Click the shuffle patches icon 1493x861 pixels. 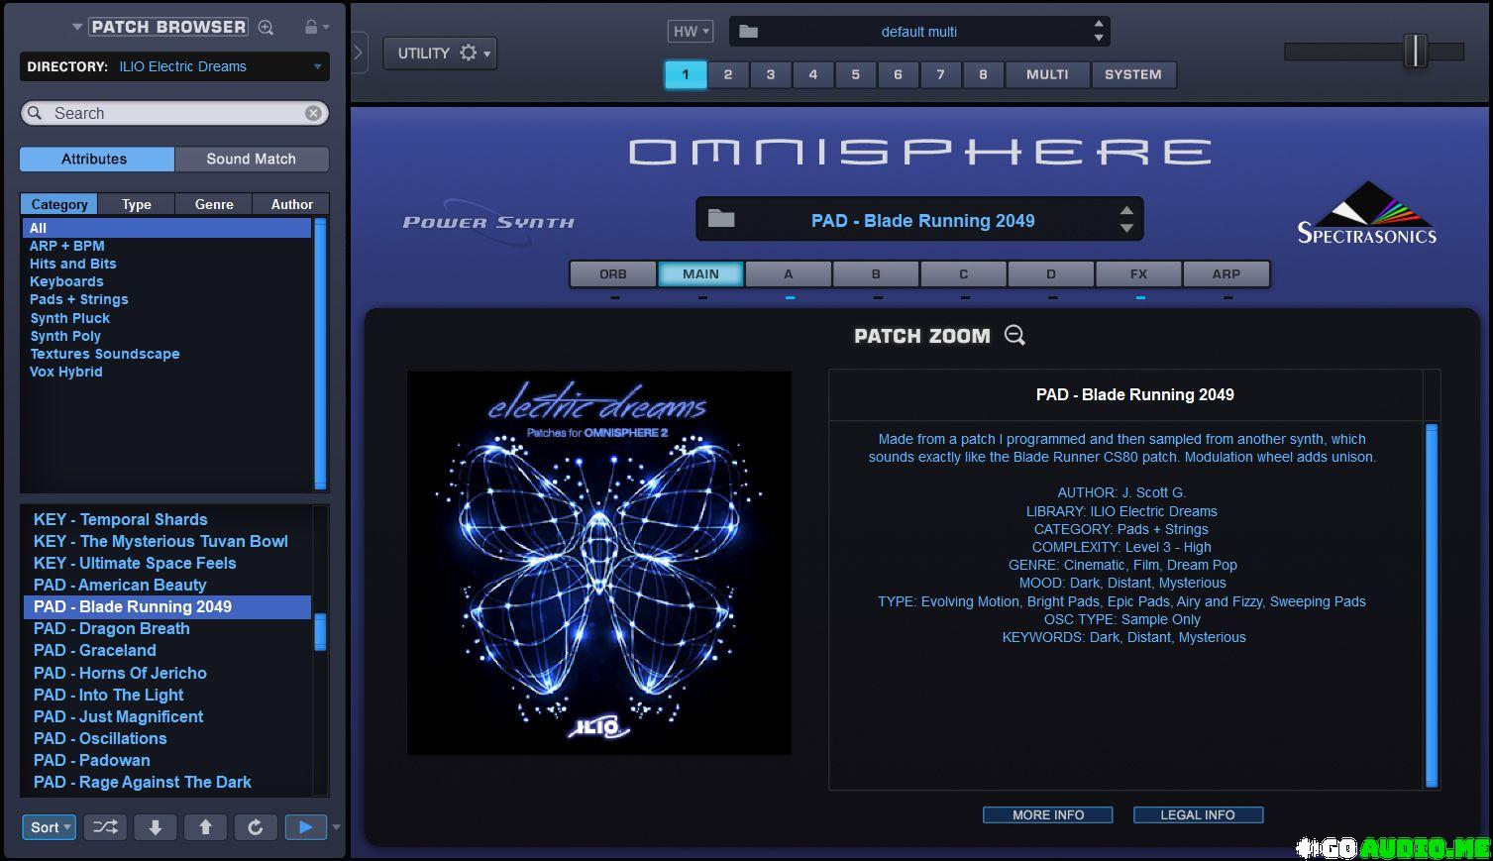(x=105, y=827)
